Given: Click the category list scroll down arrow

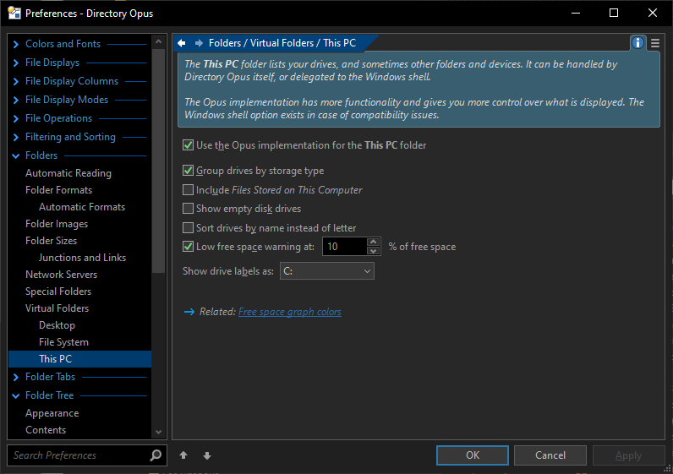Looking at the screenshot, I should click(x=158, y=432).
